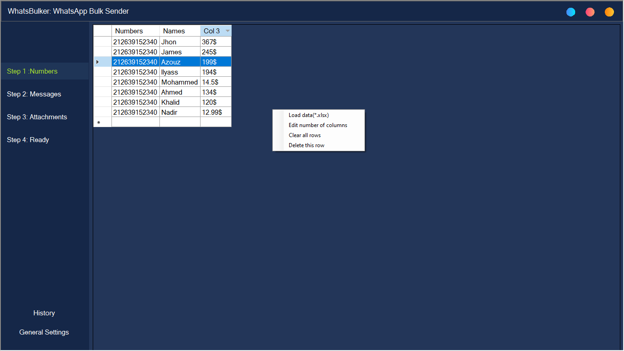Sort by the Col 3 header
Image resolution: width=624 pixels, height=351 pixels.
[216, 31]
